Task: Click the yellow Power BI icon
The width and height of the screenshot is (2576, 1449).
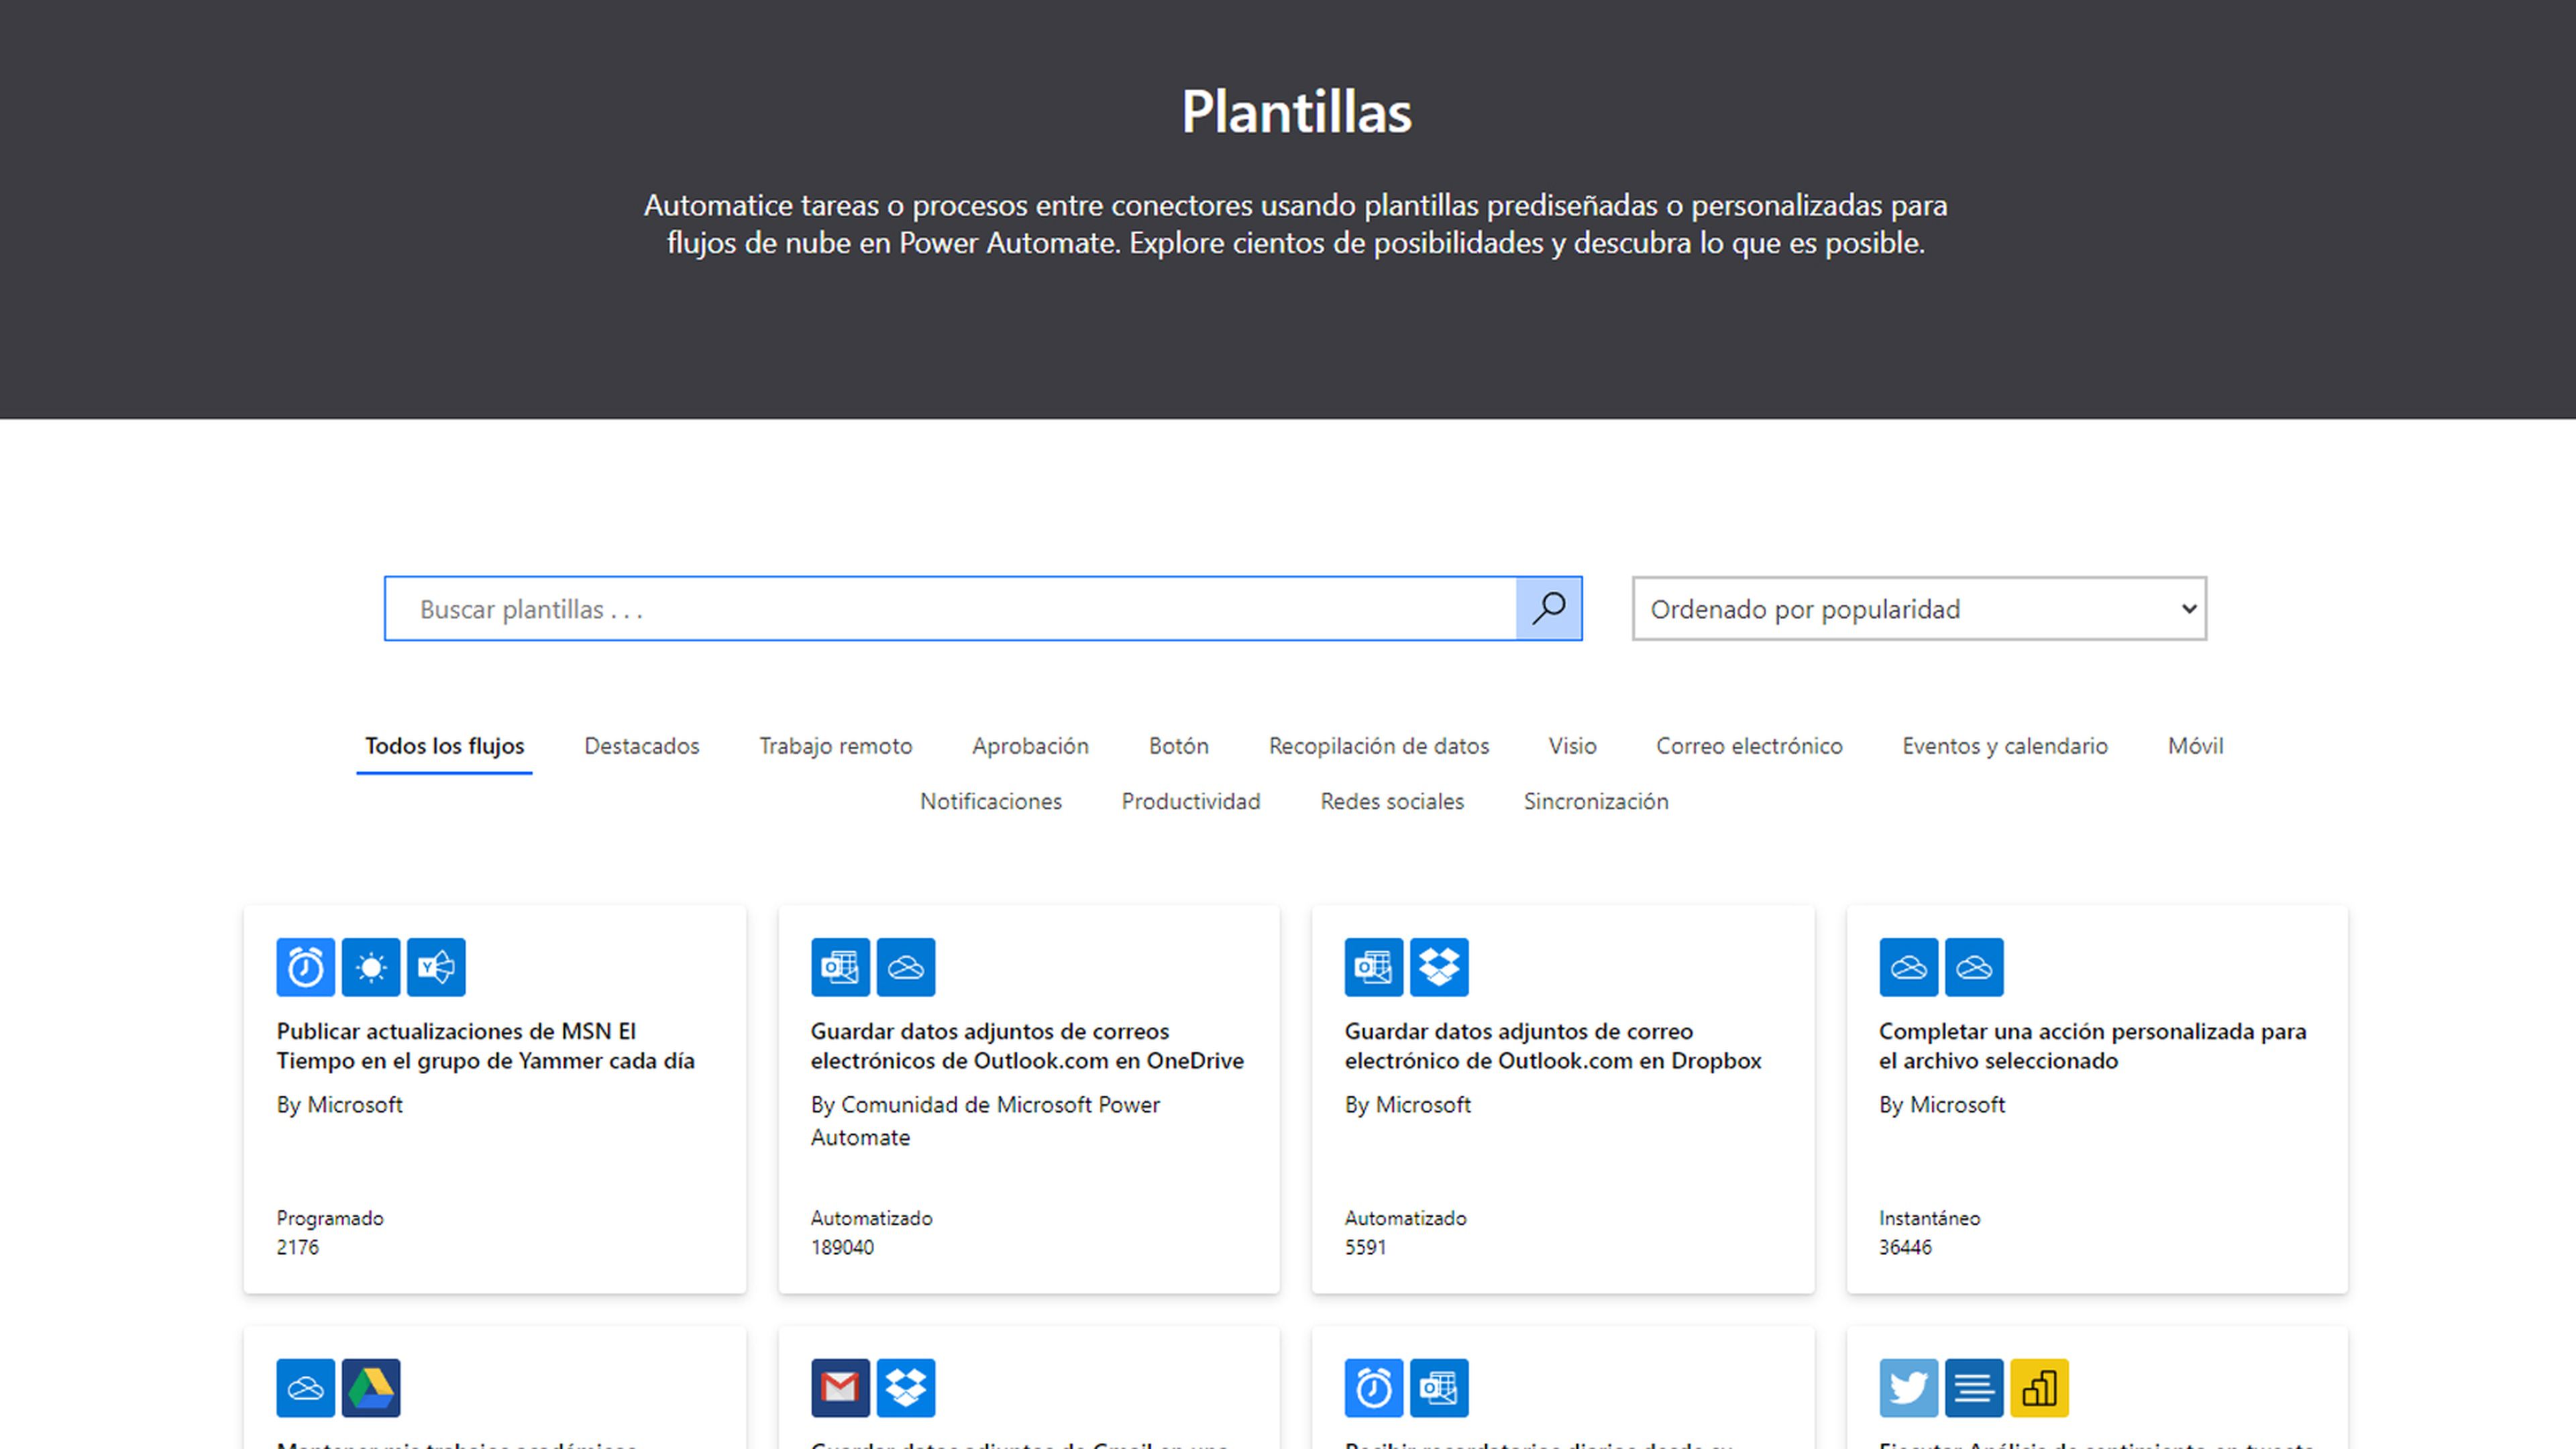Action: tap(2039, 1388)
